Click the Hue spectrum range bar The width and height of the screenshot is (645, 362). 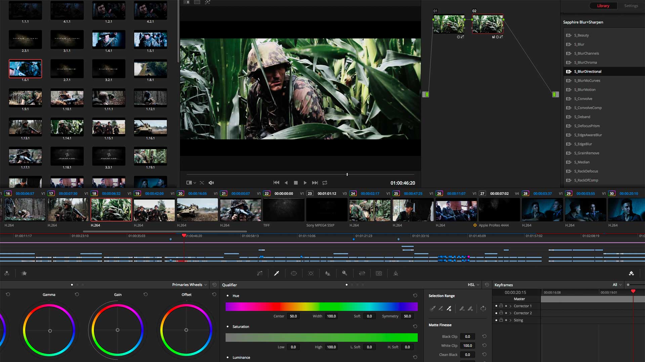pyautogui.click(x=321, y=307)
